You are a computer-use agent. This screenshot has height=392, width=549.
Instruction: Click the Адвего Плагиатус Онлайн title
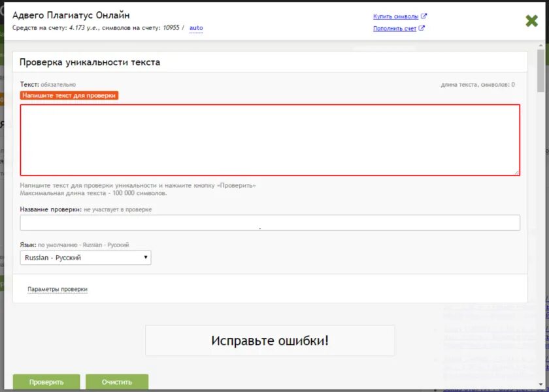pyautogui.click(x=71, y=16)
